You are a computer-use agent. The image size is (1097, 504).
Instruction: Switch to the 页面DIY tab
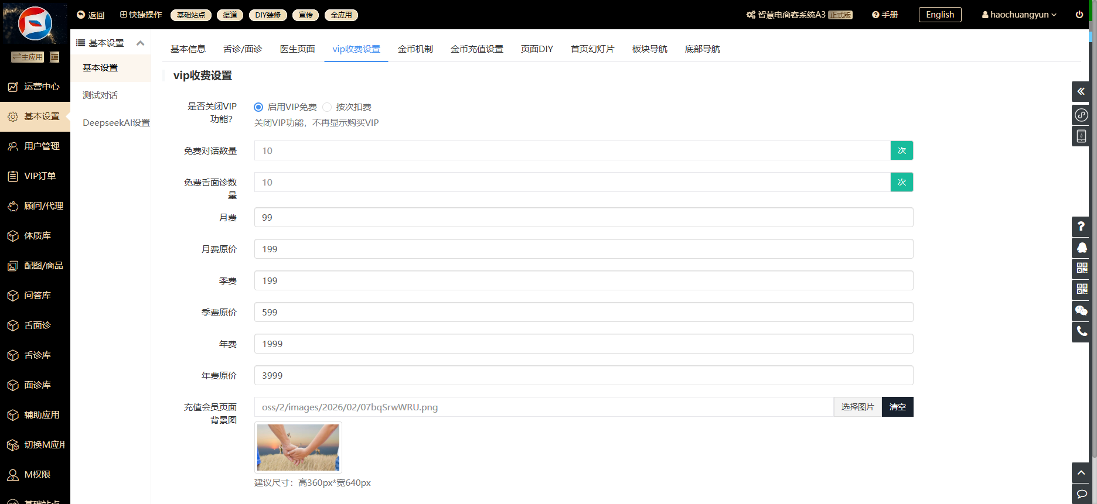point(537,49)
